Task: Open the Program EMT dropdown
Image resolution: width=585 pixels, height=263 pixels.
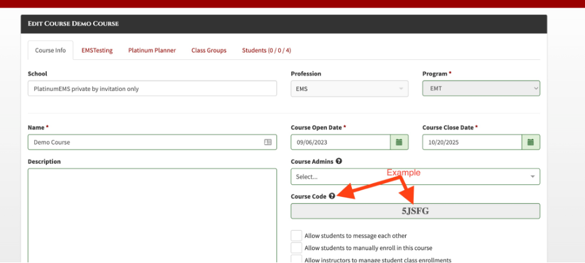Action: (x=481, y=88)
